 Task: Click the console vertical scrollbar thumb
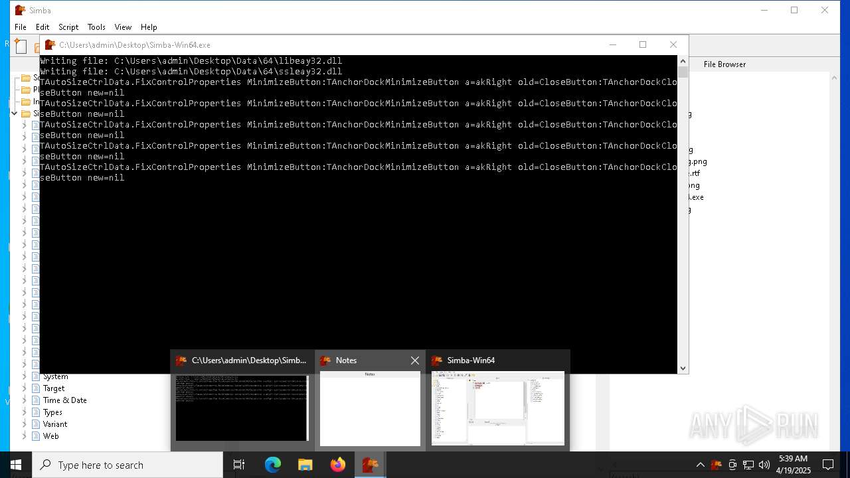click(x=683, y=72)
